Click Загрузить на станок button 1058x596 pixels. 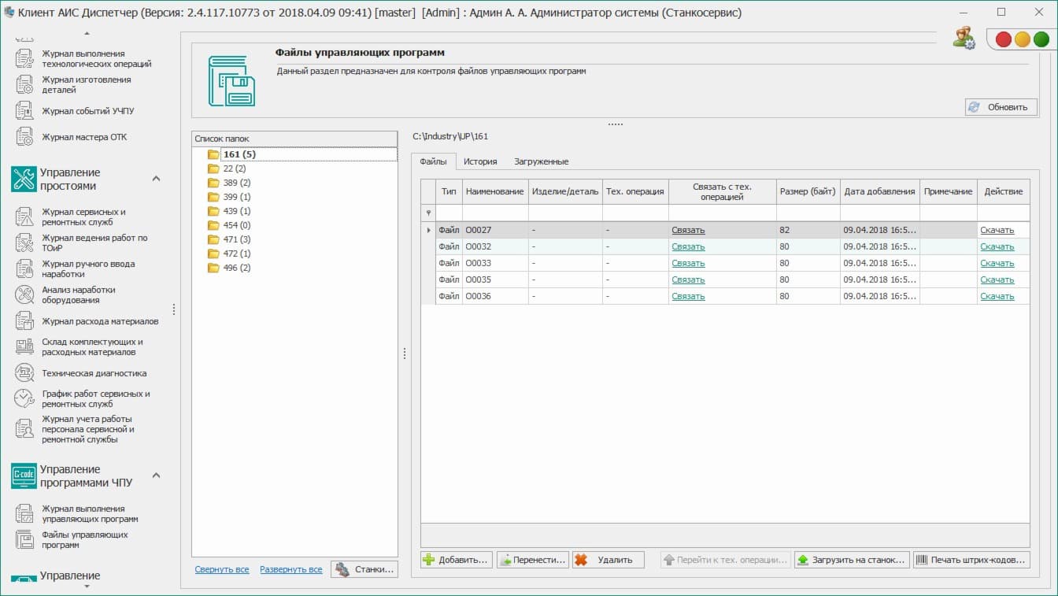[x=851, y=560]
